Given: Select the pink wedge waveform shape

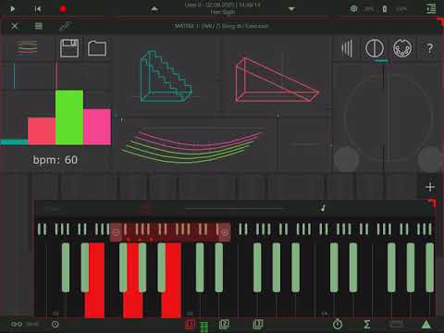Looking at the screenshot, I should (277, 80).
